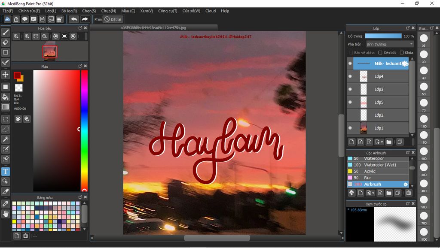The height and width of the screenshot is (248, 440).
Task: Select the Acrylic brush
Action: (x=378, y=171)
